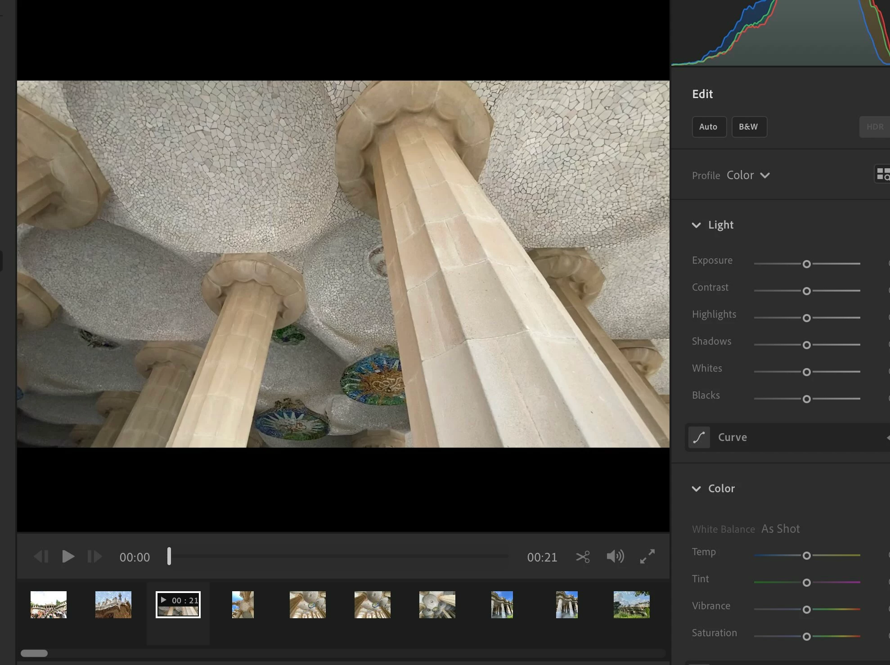Select the first filmstrip thumbnail
This screenshot has height=665, width=890.
(x=49, y=605)
